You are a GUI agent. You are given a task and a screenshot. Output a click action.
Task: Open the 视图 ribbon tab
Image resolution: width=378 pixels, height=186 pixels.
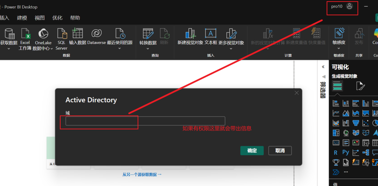pos(40,18)
